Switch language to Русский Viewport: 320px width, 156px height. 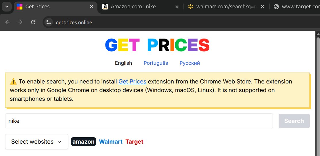point(189,63)
